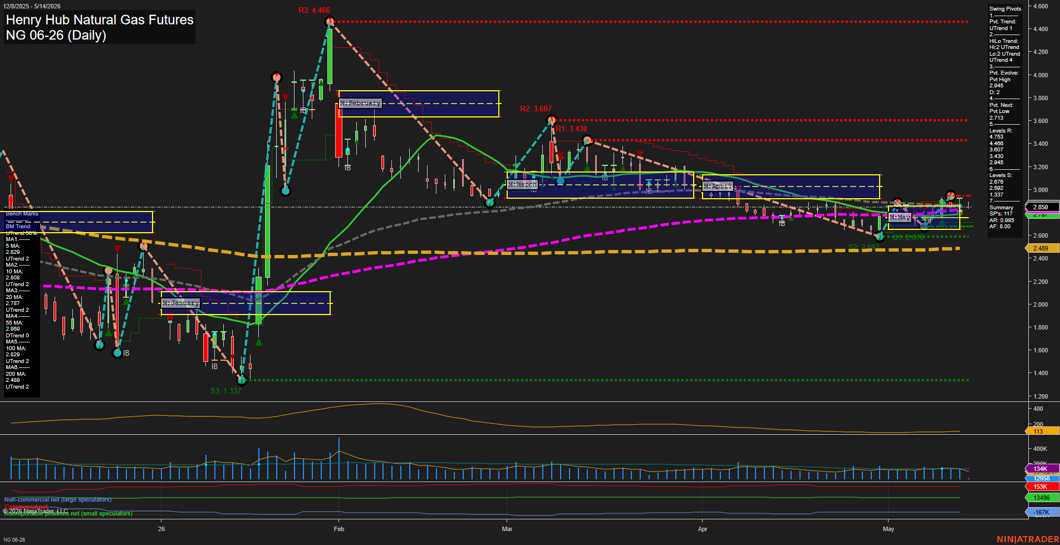Click the AR: 0.985 summary value

click(1002, 220)
